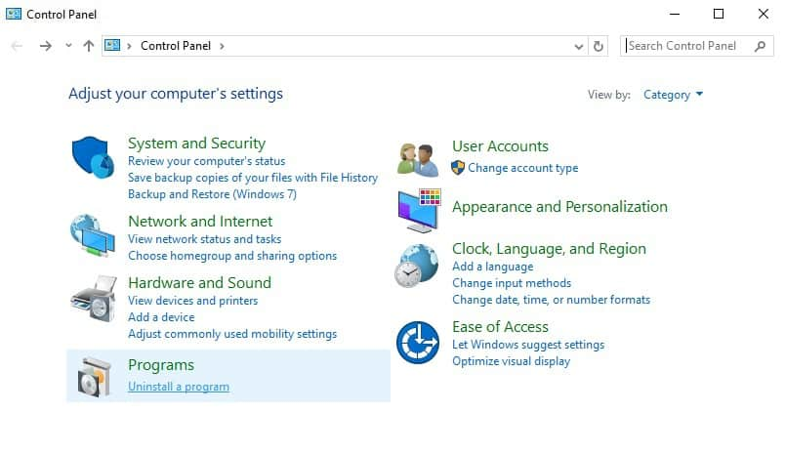Viewport: 785px width, 453px height.
Task: Open Ease of Access category
Action: (501, 327)
